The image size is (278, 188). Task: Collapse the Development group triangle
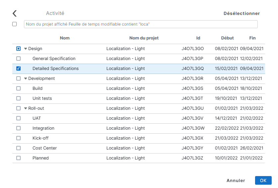pyautogui.click(x=26, y=79)
